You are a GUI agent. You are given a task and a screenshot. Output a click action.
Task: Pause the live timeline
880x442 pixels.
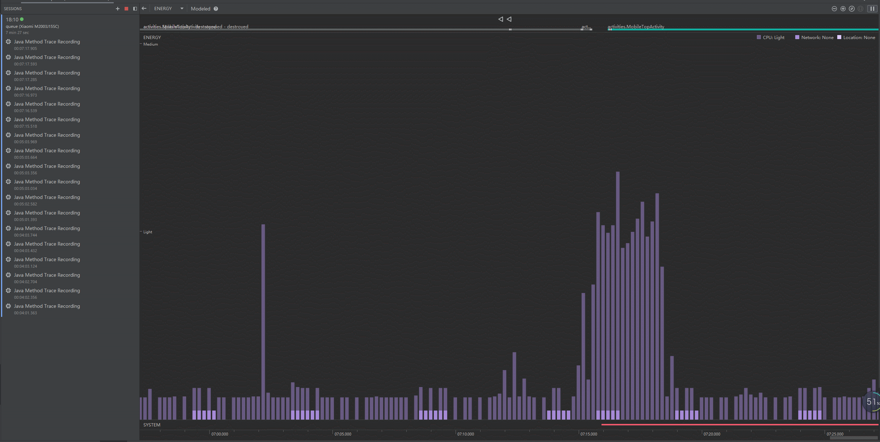tap(872, 9)
